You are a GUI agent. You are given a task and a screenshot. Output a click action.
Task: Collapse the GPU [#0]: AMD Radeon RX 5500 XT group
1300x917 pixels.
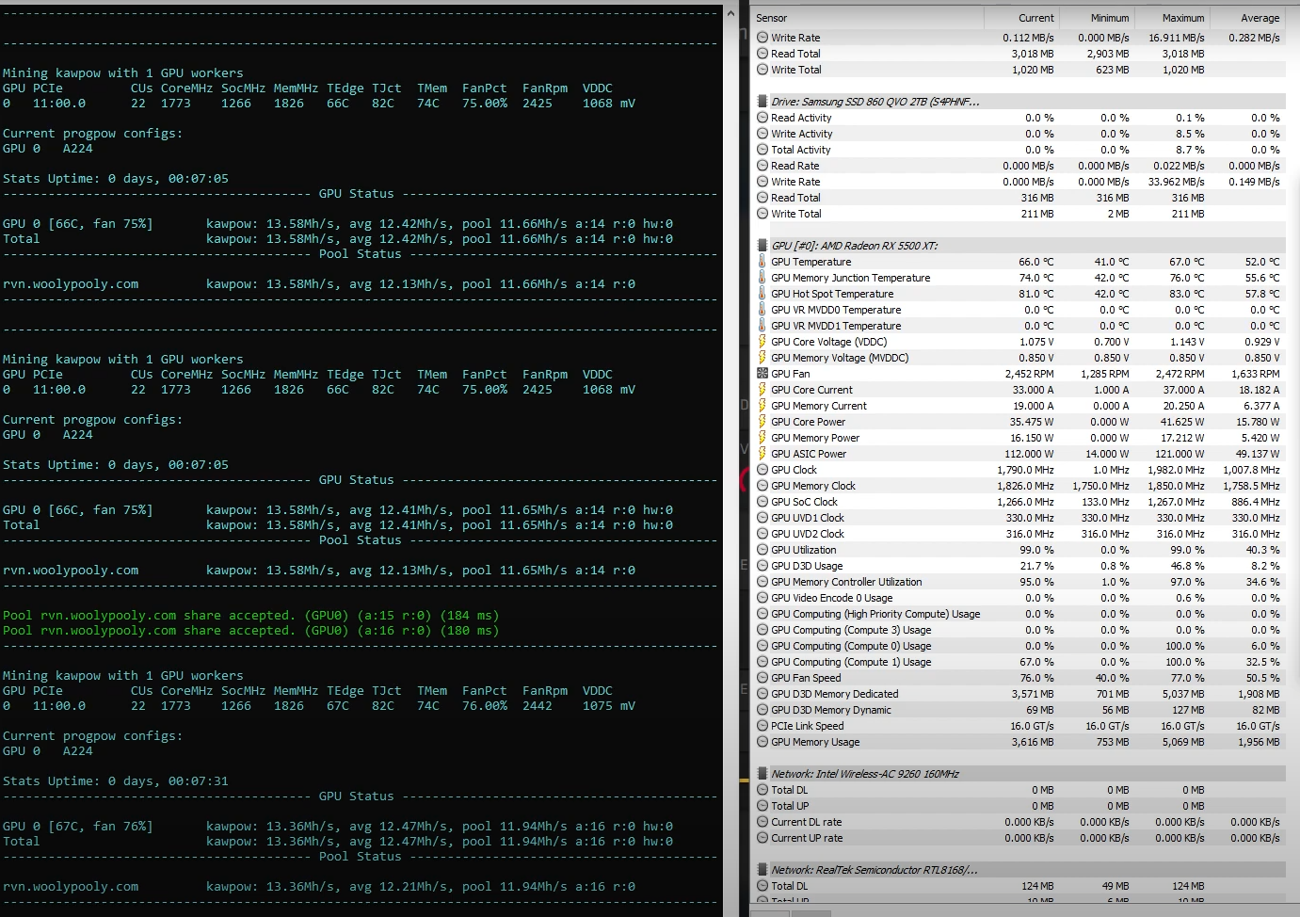pos(762,246)
